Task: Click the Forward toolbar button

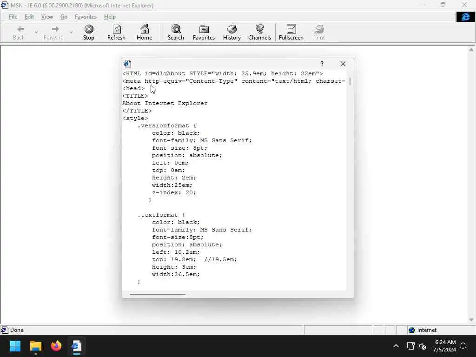Action: coord(54,33)
